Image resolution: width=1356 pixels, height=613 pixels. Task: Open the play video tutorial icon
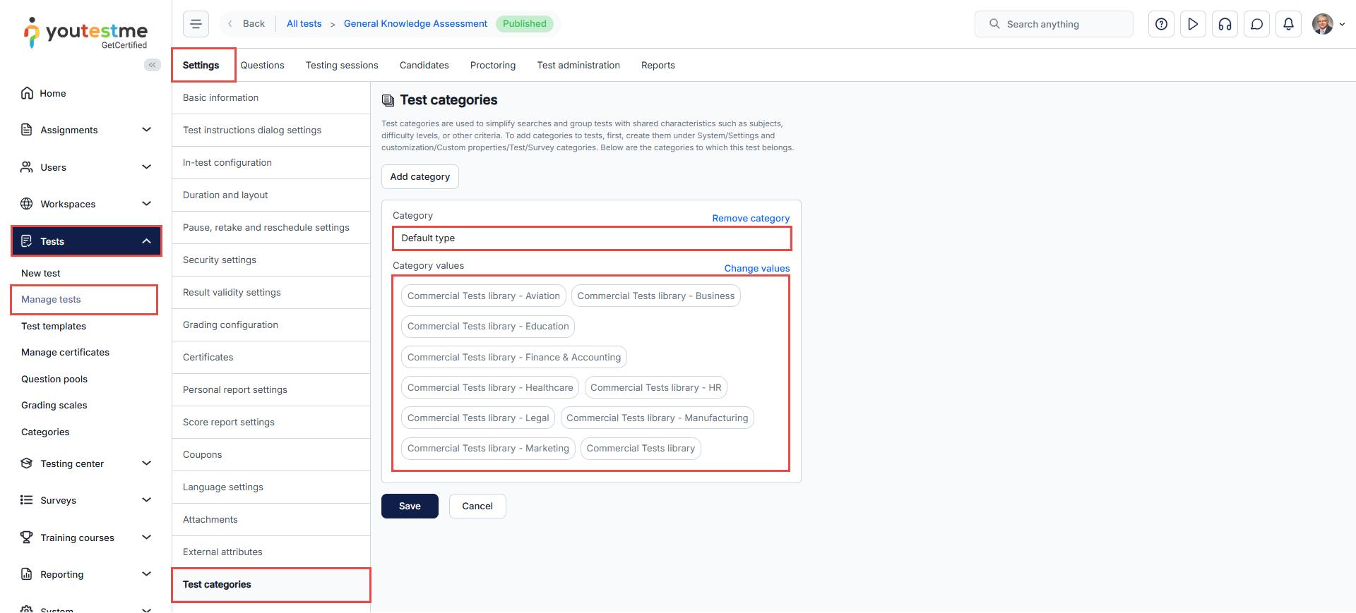1193,24
